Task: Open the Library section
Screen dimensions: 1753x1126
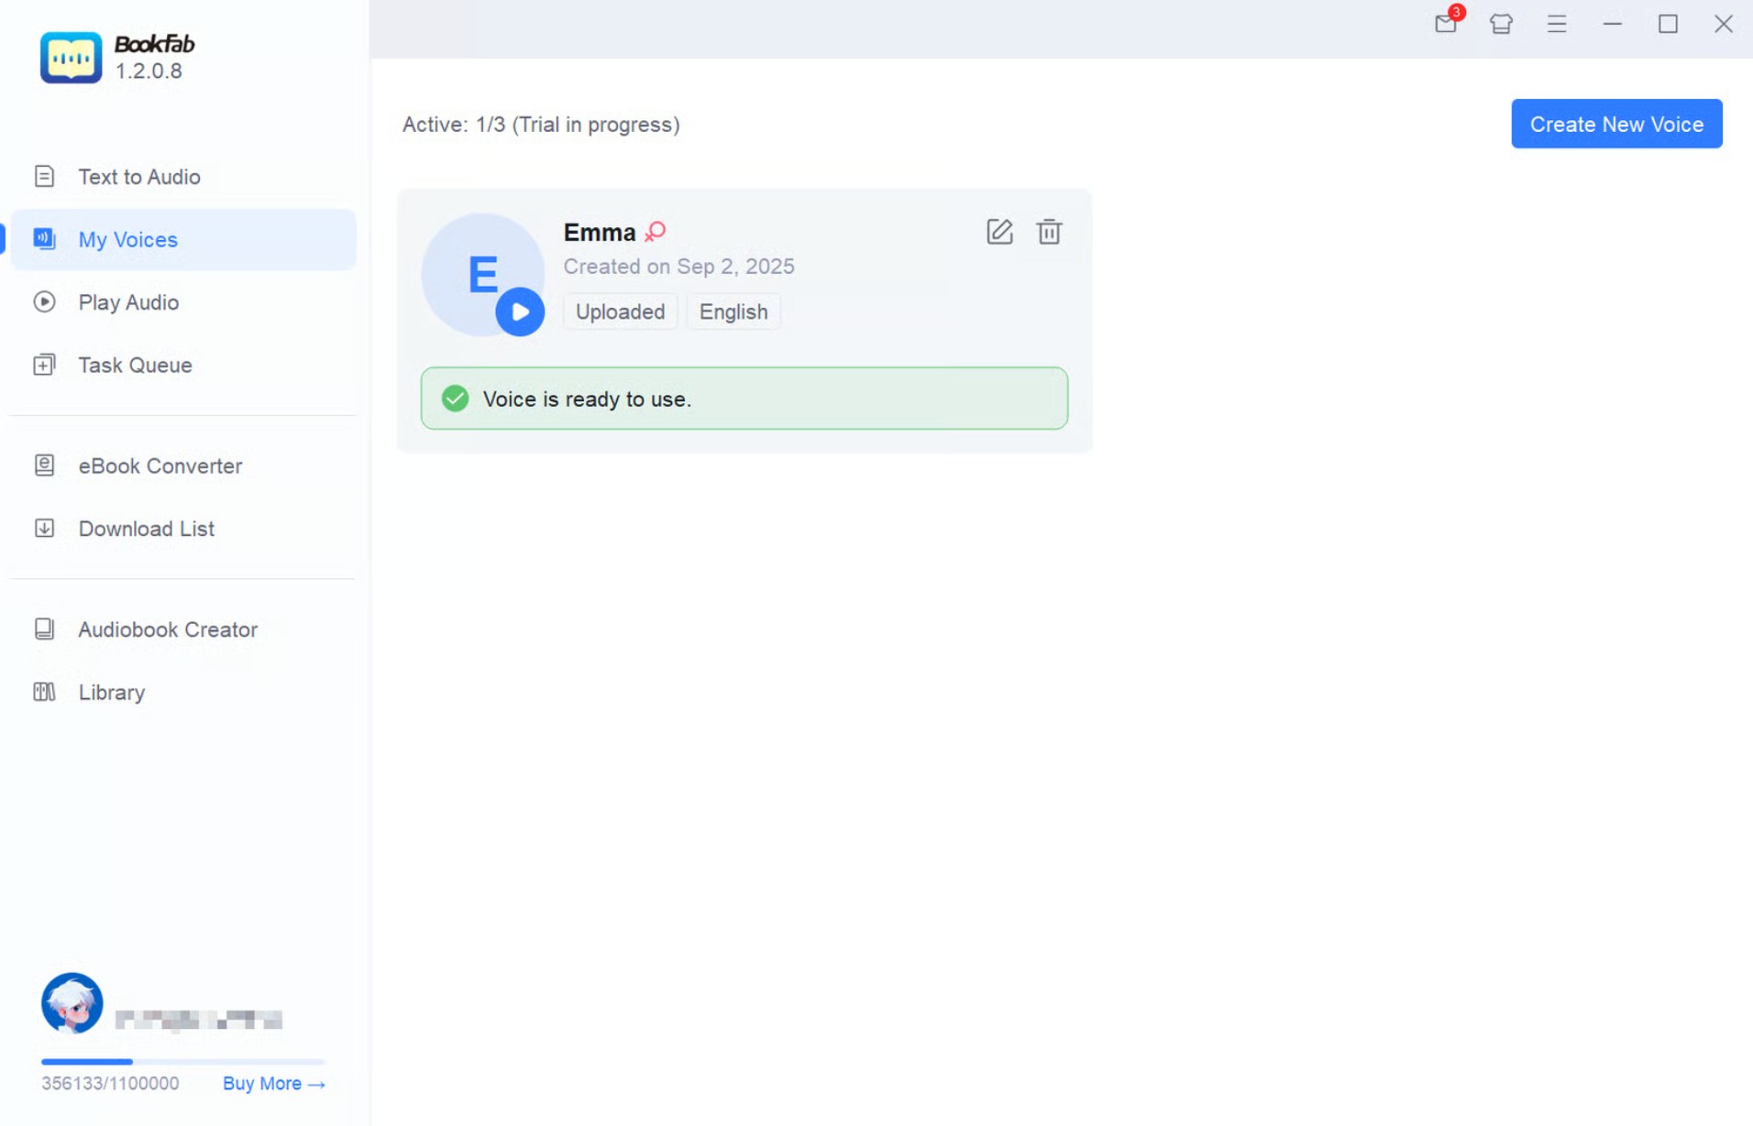Action: pyautogui.click(x=112, y=693)
